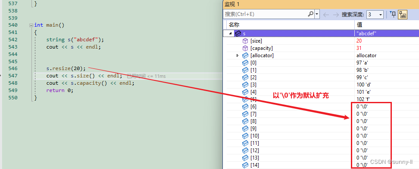Open the search history dropdown arrow

(317, 14)
